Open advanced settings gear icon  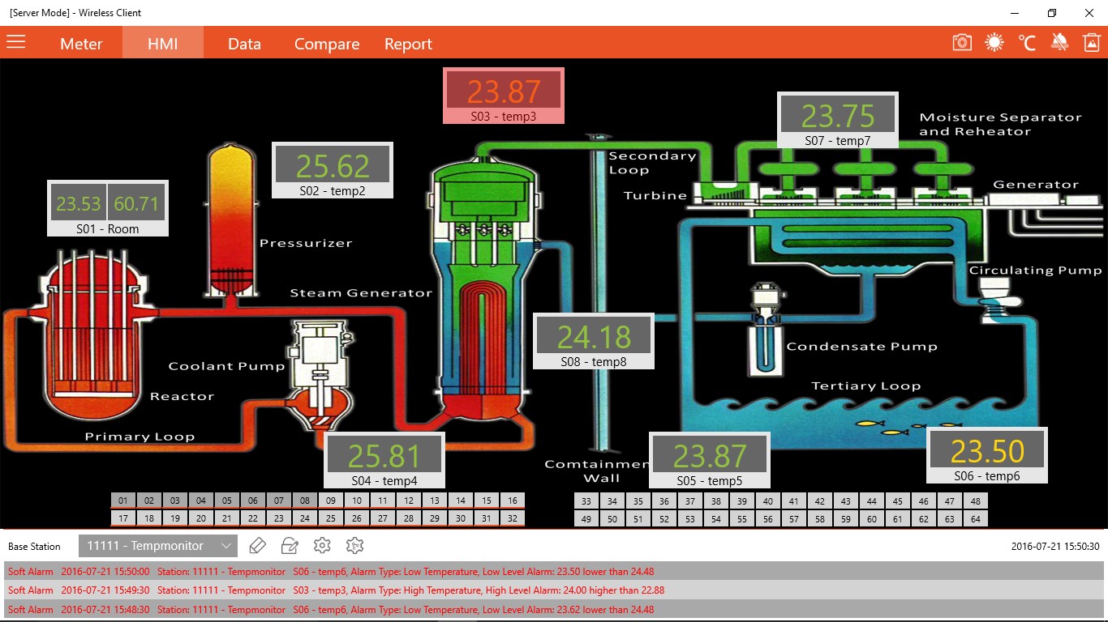point(354,546)
